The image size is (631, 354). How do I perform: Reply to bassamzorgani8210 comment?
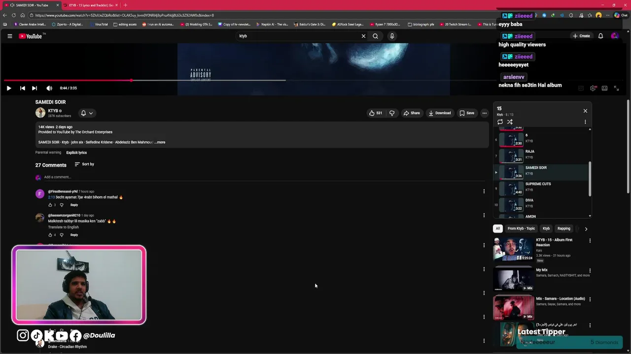coord(74,235)
